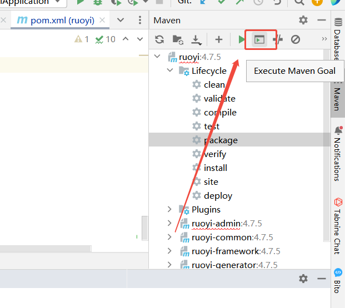Select the Lifecycle folder label

[209, 71]
